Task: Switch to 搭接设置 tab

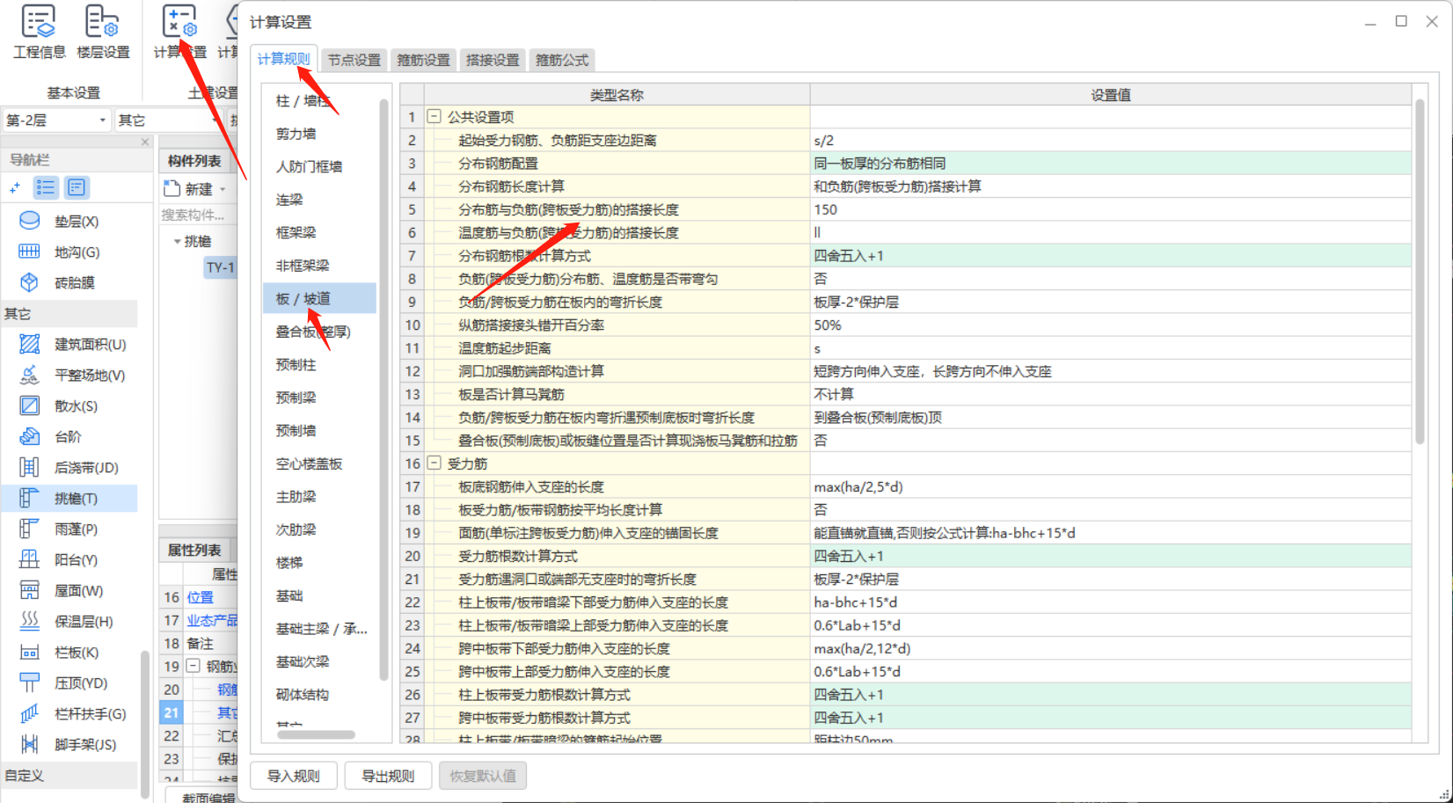Action: (493, 60)
